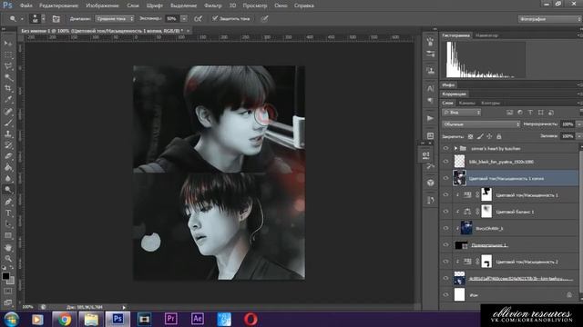
Task: Select the Blur tool
Action: point(8,179)
